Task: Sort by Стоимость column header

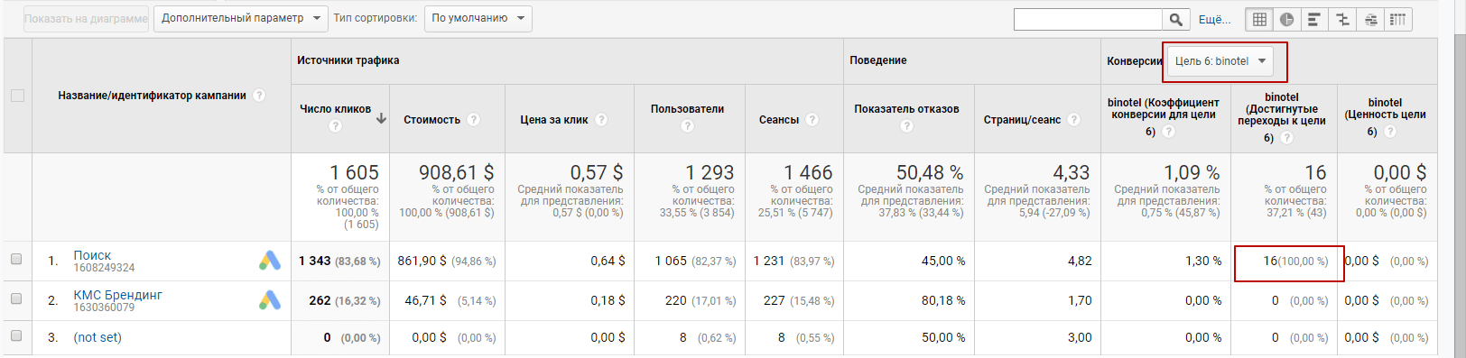Action: click(x=432, y=120)
